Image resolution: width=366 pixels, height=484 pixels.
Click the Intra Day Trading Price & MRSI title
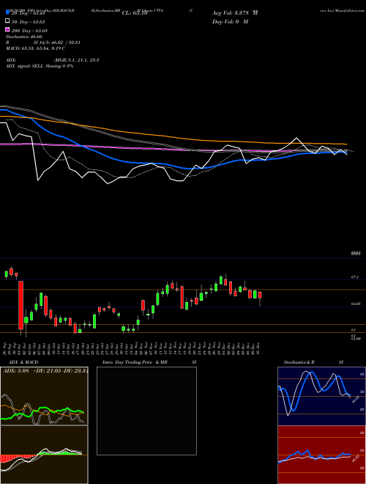[x=149, y=362]
